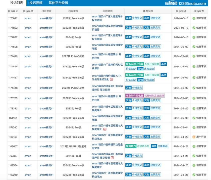Click the 系统升级问题 tag in row 1174464

tap(152, 64)
